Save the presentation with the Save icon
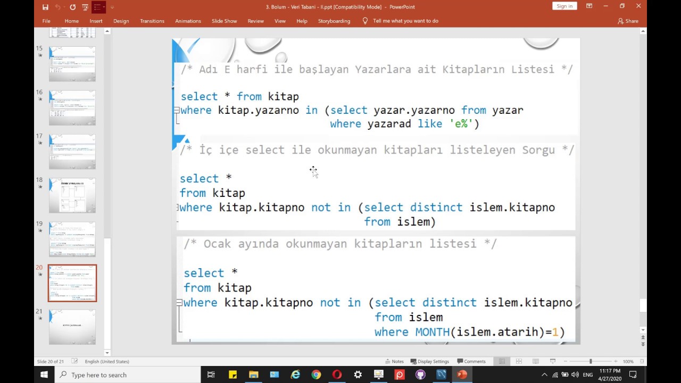 point(45,7)
